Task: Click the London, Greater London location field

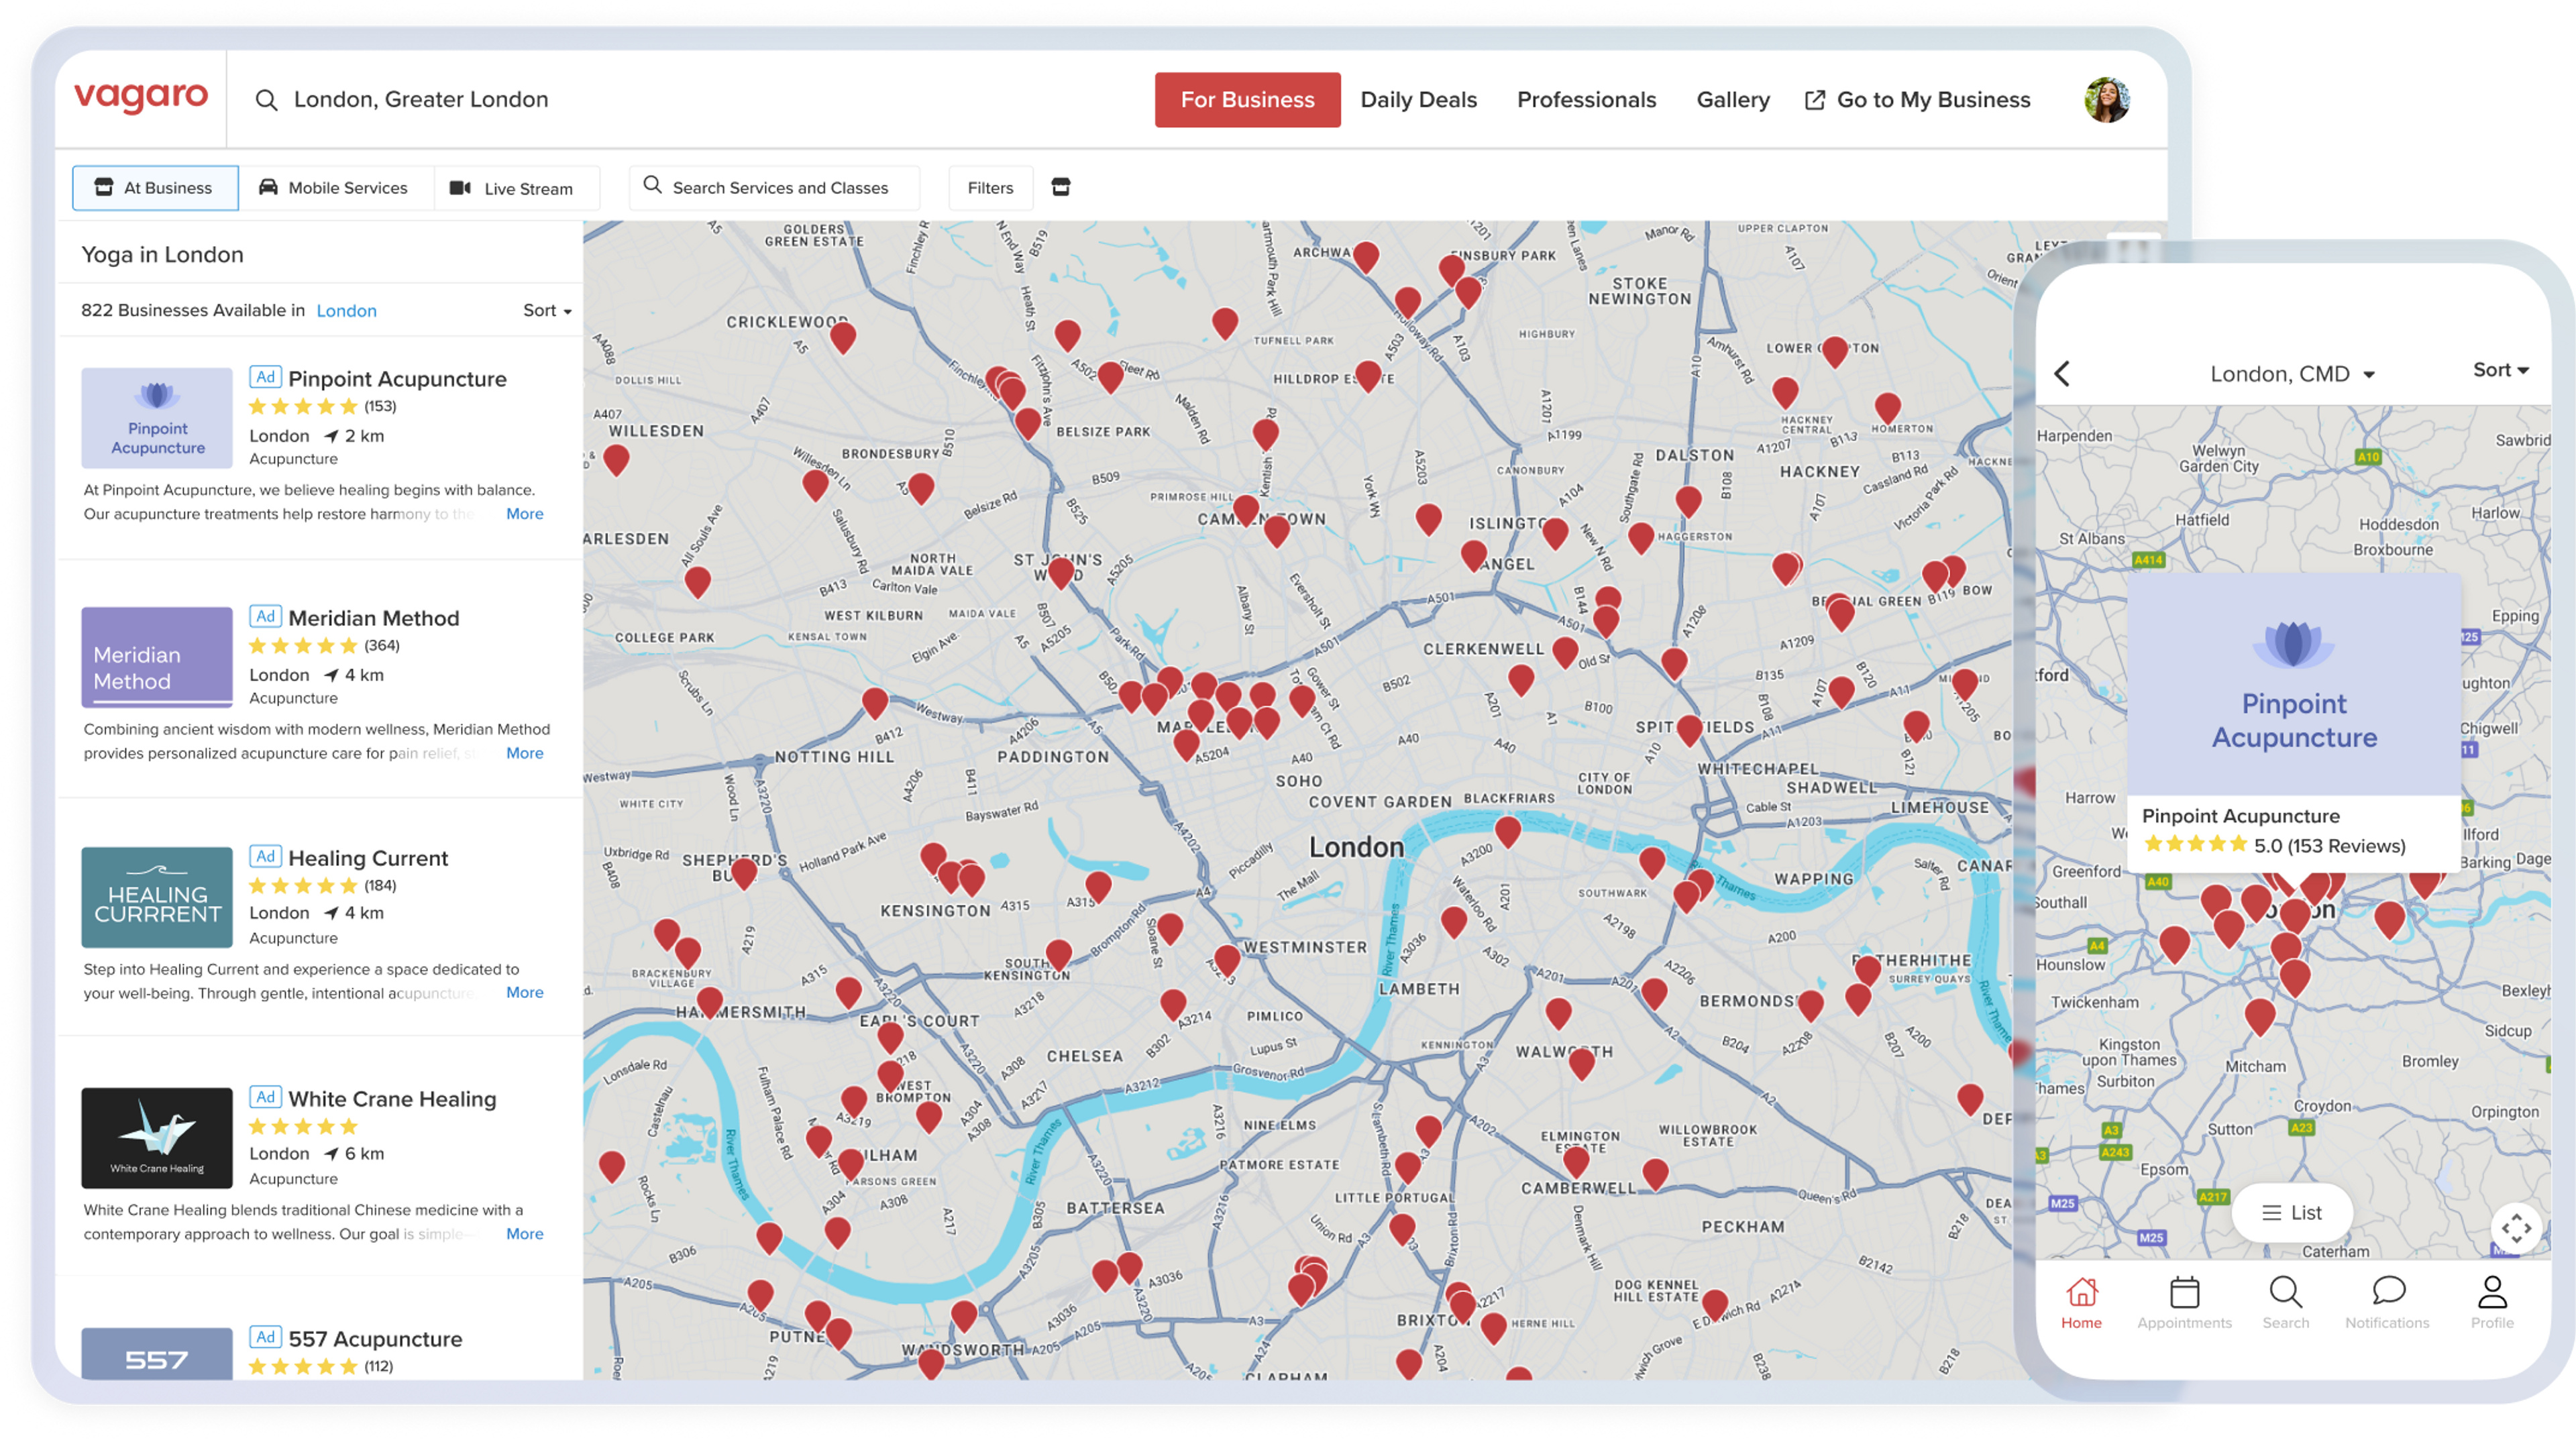Action: click(x=420, y=100)
